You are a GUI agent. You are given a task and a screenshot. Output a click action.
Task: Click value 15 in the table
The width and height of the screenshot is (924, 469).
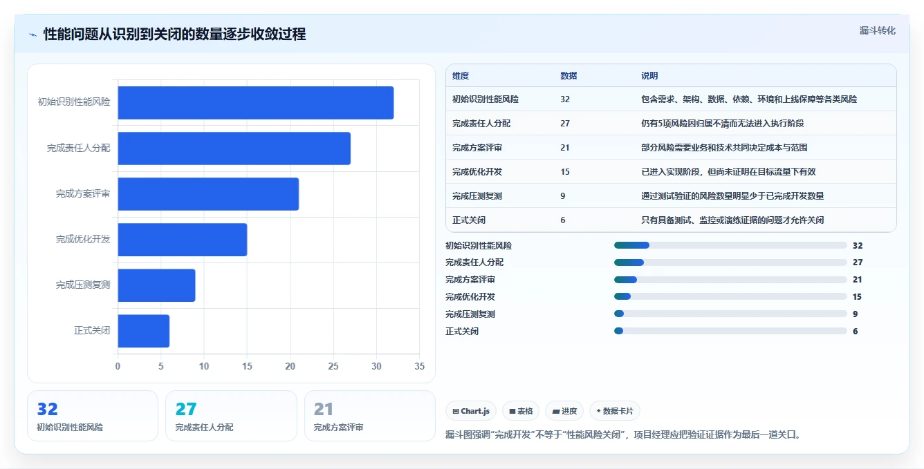tap(565, 172)
